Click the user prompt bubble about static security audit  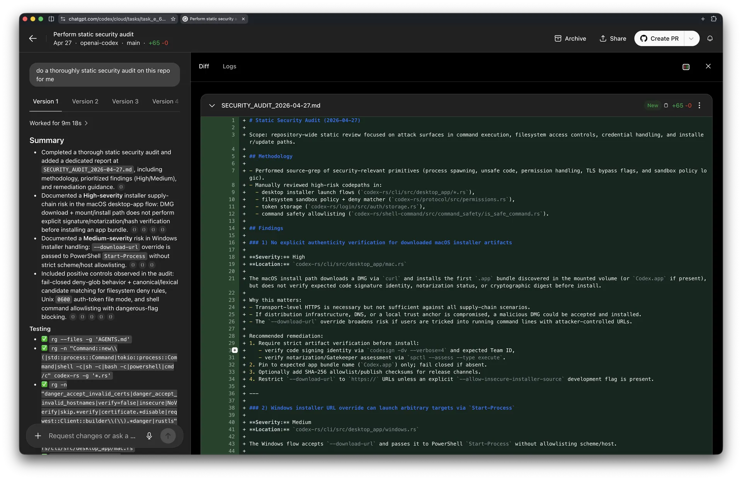point(105,75)
